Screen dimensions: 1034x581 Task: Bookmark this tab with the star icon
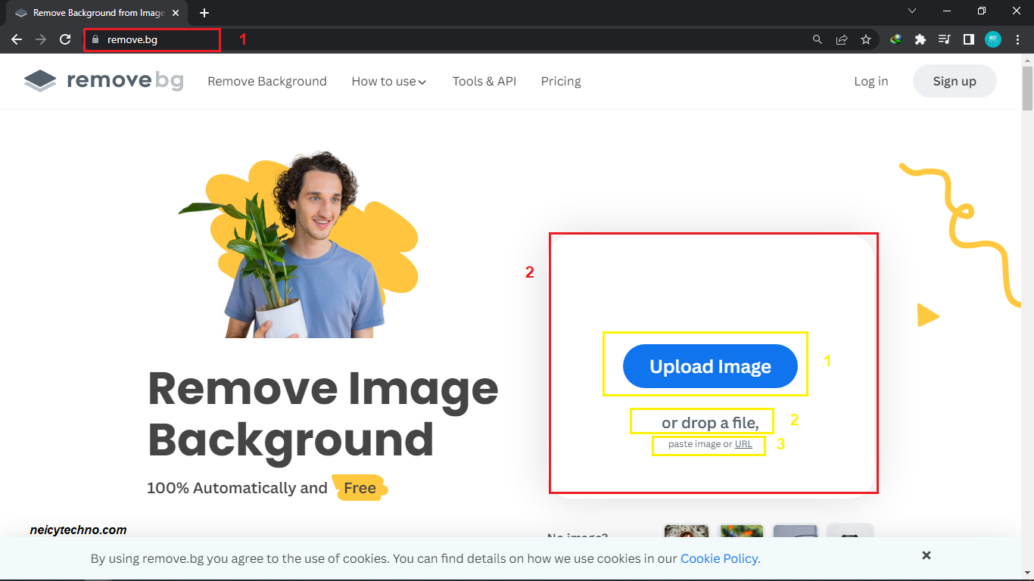[866, 39]
